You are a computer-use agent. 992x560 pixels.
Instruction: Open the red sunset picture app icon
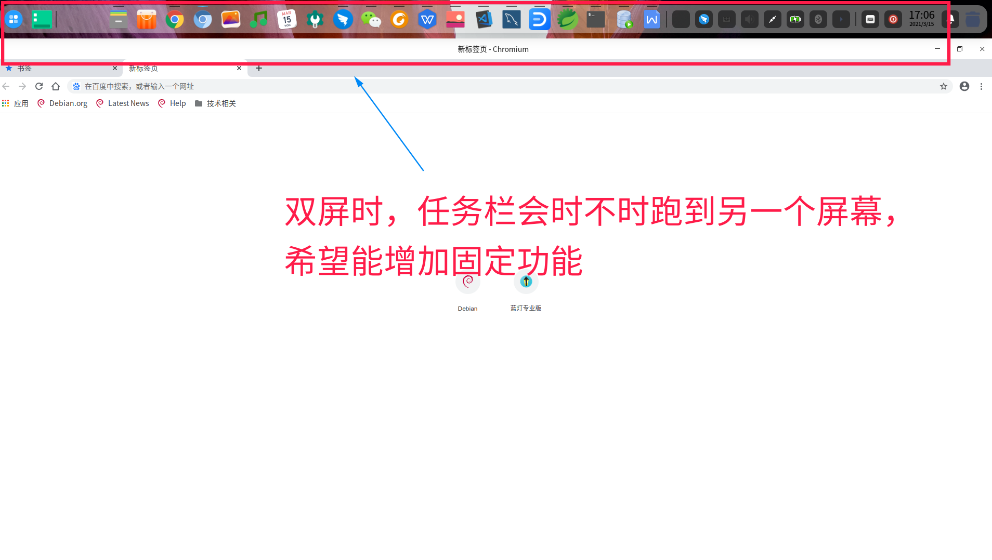pos(455,20)
